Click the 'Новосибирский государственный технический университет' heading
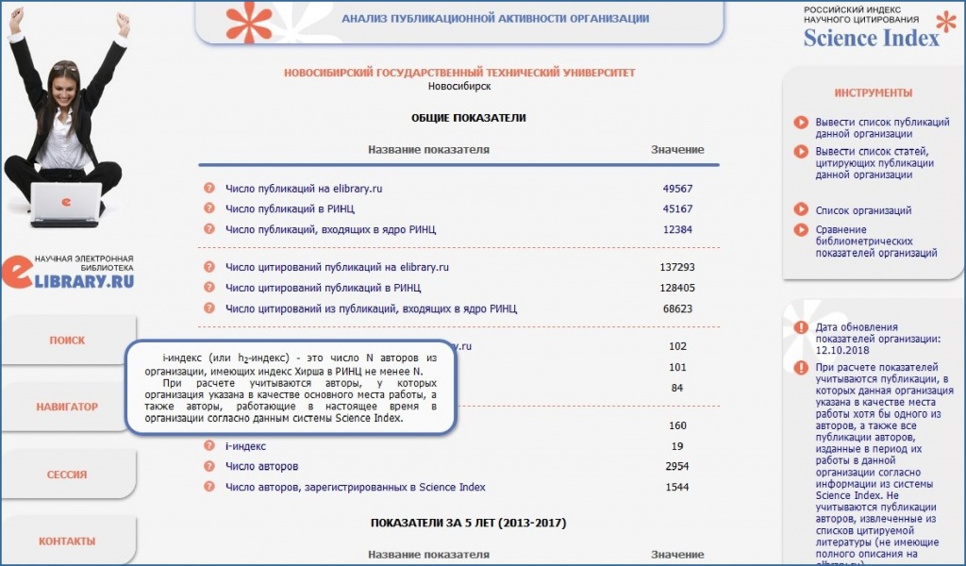 (x=459, y=73)
